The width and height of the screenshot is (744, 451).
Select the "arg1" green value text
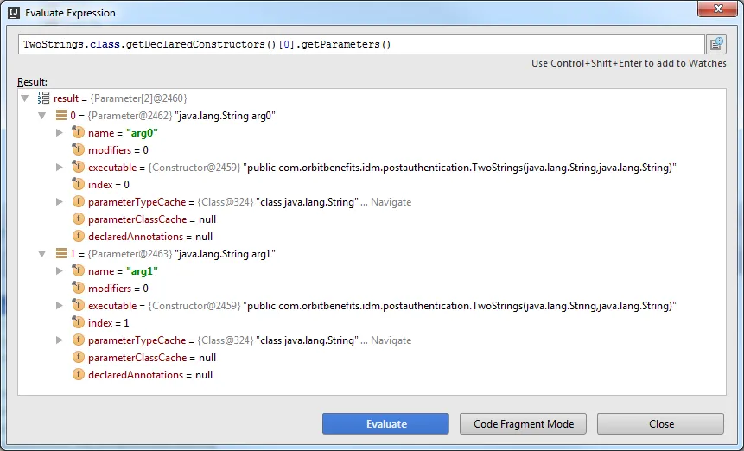pos(142,272)
